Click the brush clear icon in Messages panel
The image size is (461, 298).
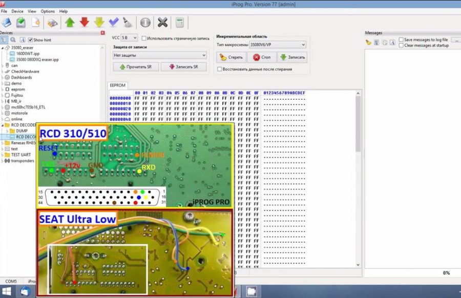[x=368, y=42]
